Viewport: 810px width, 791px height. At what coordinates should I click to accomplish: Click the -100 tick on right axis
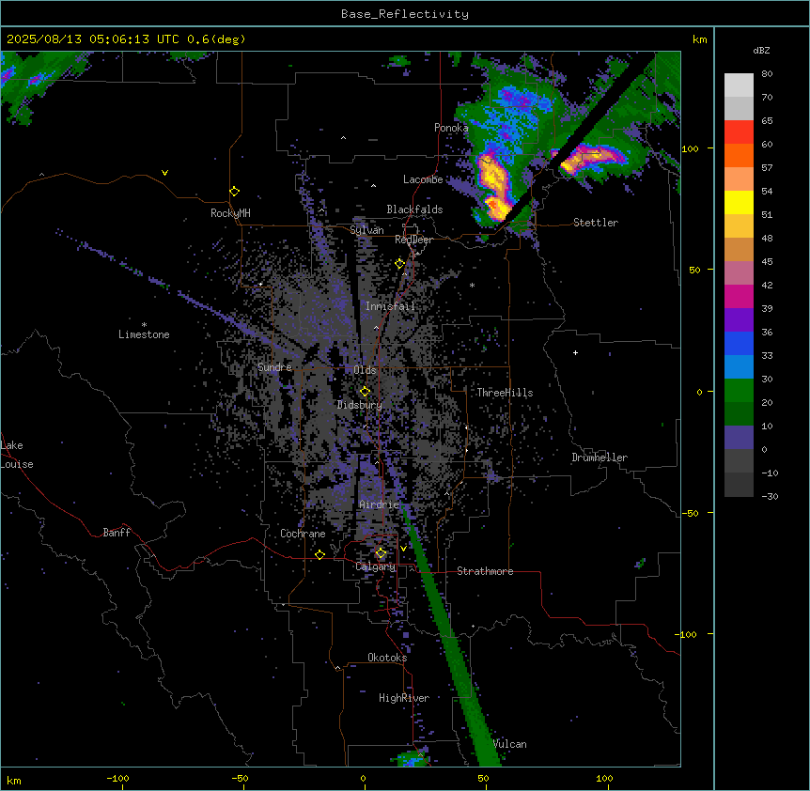point(687,634)
